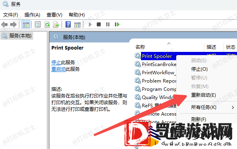This screenshot has height=149, width=237.
Task: Click the gear icon beside PrintScanBroker row
Action: (137, 64)
